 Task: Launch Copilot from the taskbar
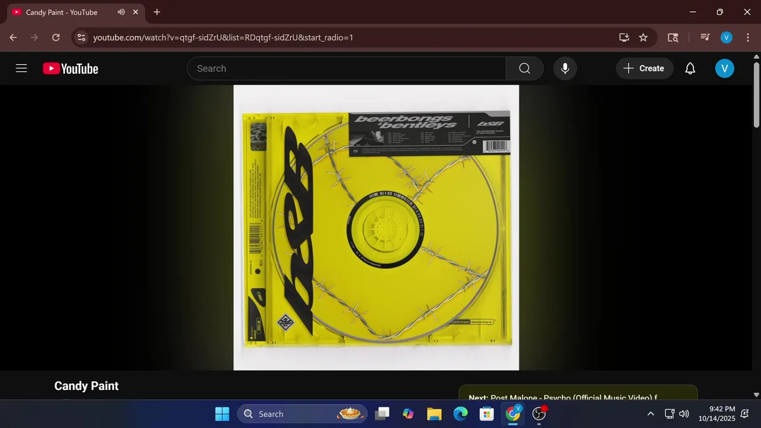tap(408, 414)
